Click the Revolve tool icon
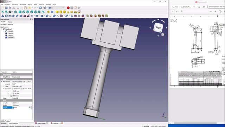Image resolution: width=225 pixels, height=127 pixels. coord(6,16)
